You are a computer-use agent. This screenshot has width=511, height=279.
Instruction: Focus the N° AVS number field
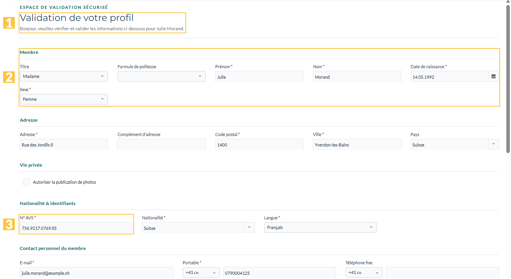pyautogui.click(x=76, y=228)
